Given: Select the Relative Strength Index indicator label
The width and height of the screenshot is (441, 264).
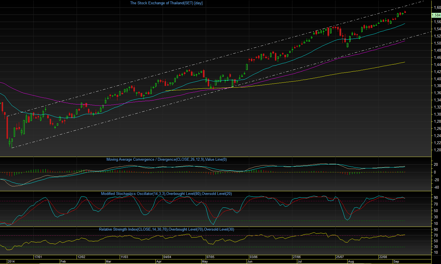Looking at the screenshot, I should (x=167, y=229).
